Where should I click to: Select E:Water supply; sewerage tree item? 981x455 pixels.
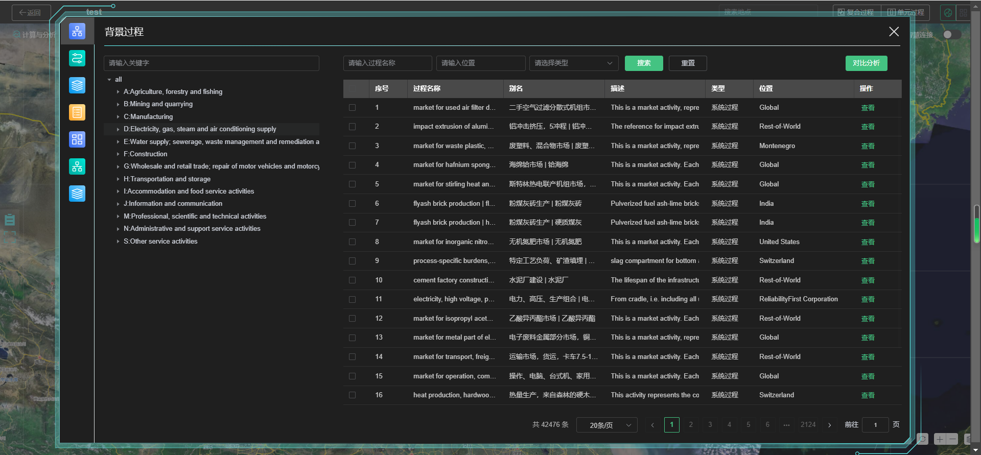[x=221, y=142]
